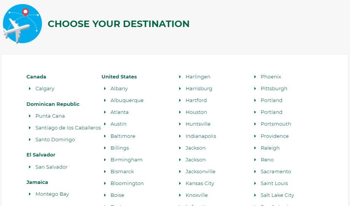The width and height of the screenshot is (350, 206).
Task: Go to the San Salvador destination
Action: pyautogui.click(x=51, y=167)
